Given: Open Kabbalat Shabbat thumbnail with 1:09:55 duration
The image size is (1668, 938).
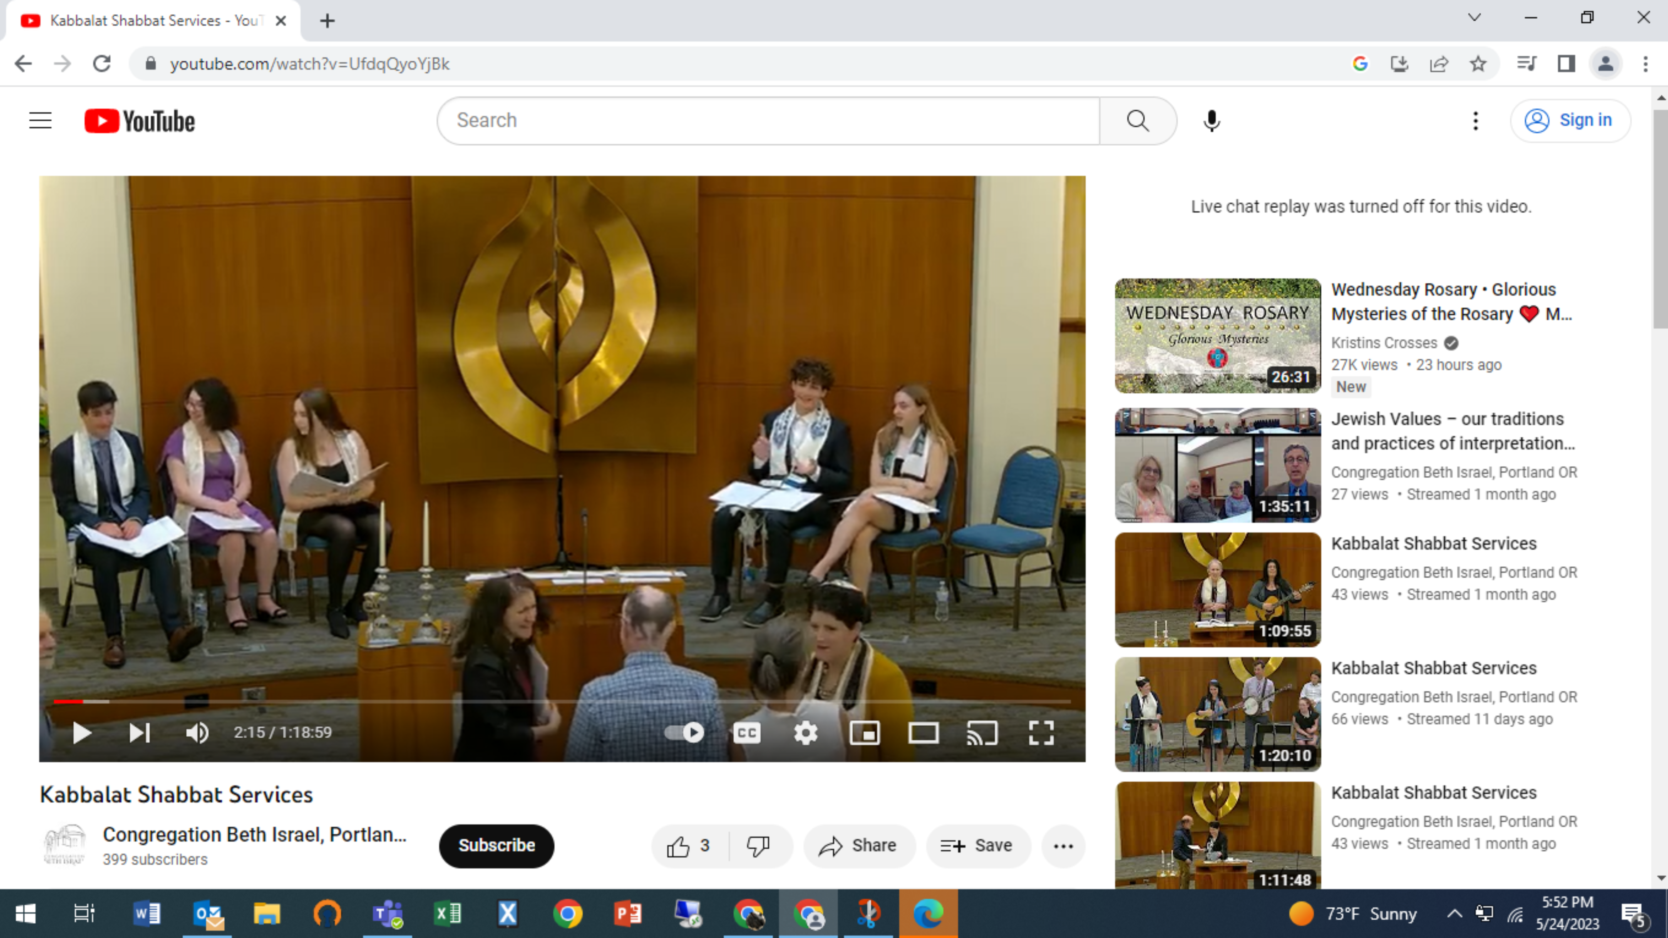Looking at the screenshot, I should tap(1217, 590).
